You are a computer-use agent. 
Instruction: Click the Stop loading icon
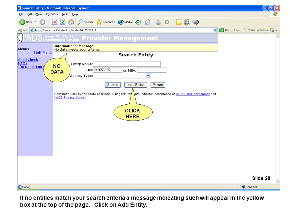pos(54,22)
